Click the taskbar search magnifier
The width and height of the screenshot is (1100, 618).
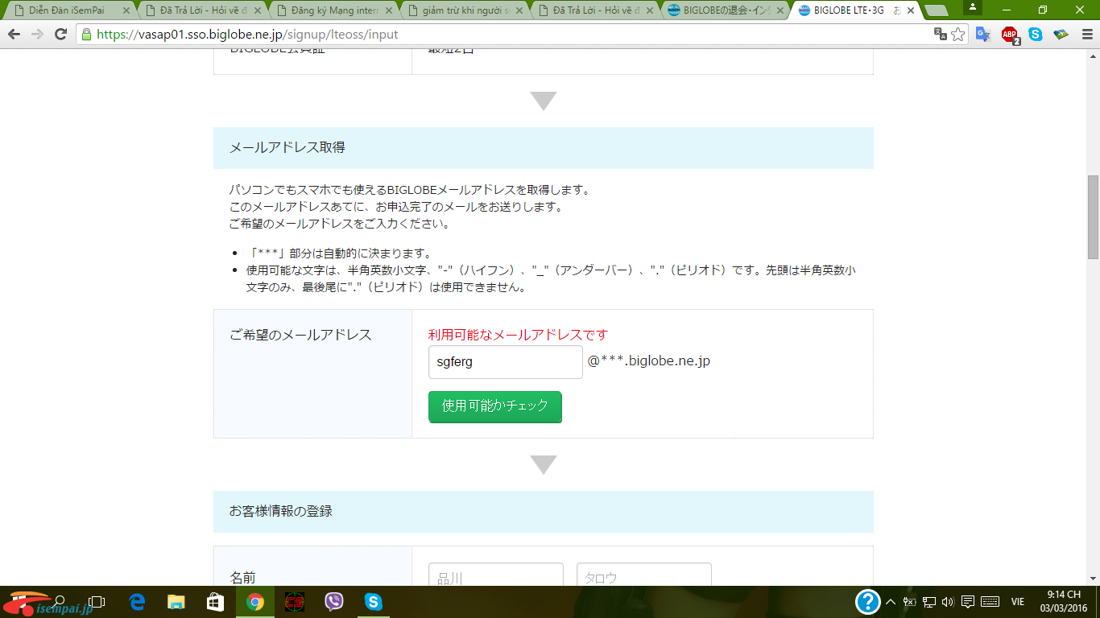point(59,601)
